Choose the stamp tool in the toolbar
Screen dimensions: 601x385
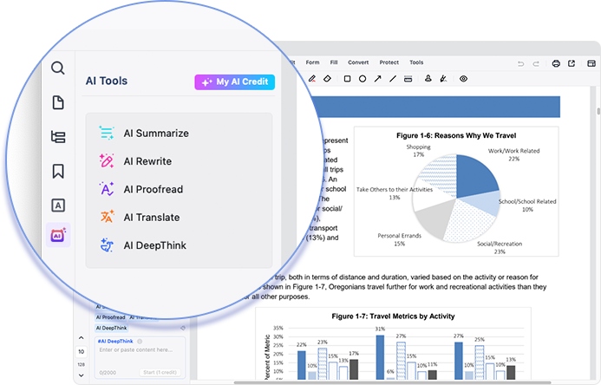coord(428,79)
